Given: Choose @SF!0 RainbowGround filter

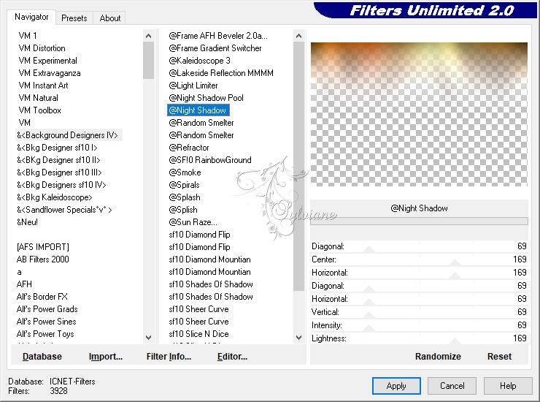Looking at the screenshot, I should (210, 160).
